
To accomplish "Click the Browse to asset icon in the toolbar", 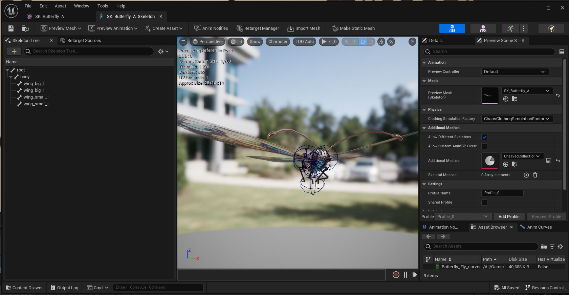I will click(26, 28).
